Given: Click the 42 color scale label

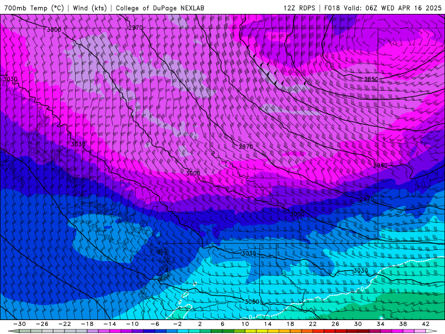Looking at the screenshot, I should (426, 324).
